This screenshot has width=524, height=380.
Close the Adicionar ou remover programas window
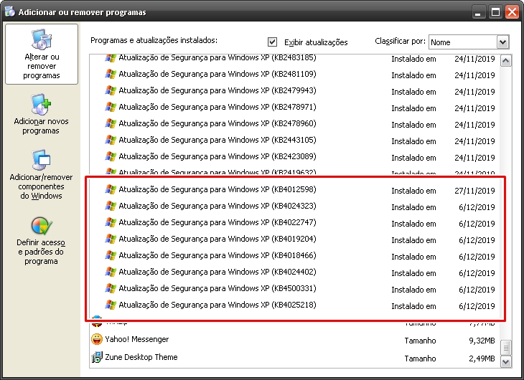click(x=513, y=12)
